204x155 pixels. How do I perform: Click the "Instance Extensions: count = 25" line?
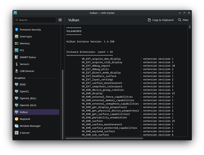pos(90,52)
